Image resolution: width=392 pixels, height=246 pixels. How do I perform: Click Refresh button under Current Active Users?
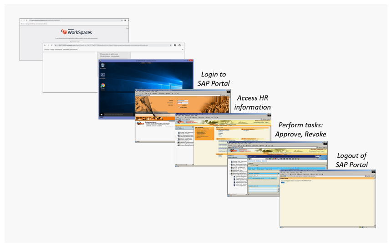(251, 163)
